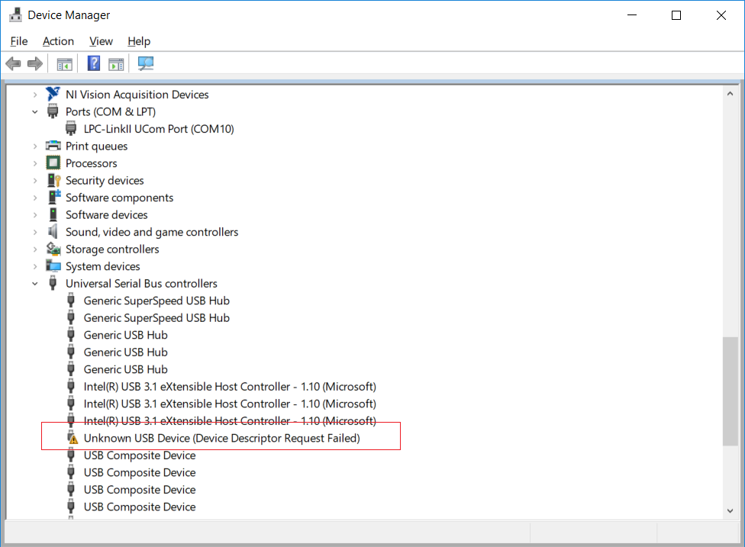Click the Back arrow in the toolbar
745x547 pixels.
pyautogui.click(x=13, y=63)
